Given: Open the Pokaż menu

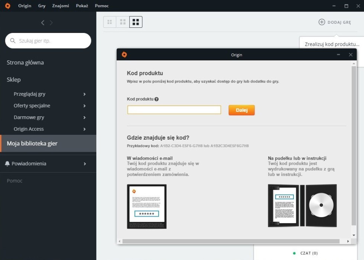Looking at the screenshot, I should [82, 6].
